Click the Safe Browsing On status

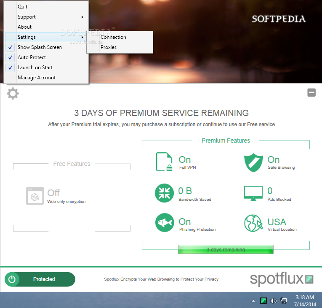pos(274,160)
